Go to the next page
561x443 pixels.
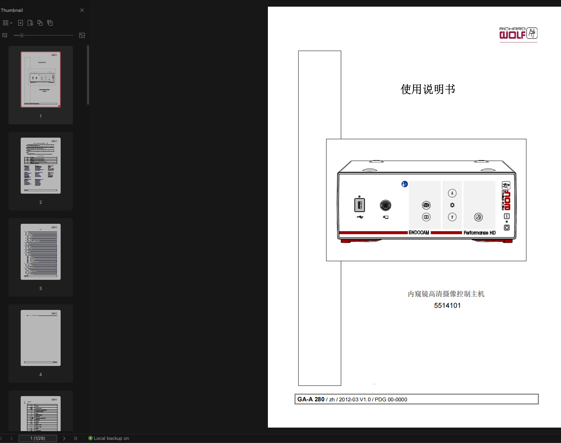click(64, 438)
